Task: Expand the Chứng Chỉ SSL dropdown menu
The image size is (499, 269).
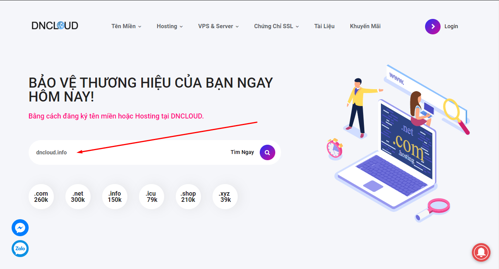Action: point(276,26)
